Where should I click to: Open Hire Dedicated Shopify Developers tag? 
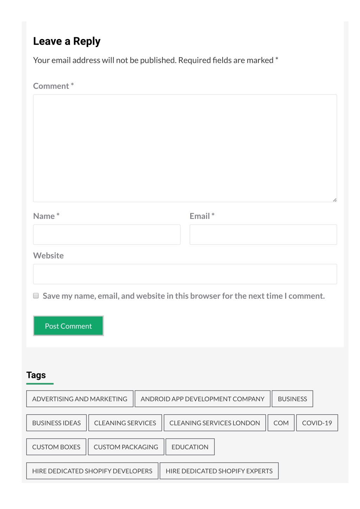pyautogui.click(x=92, y=471)
